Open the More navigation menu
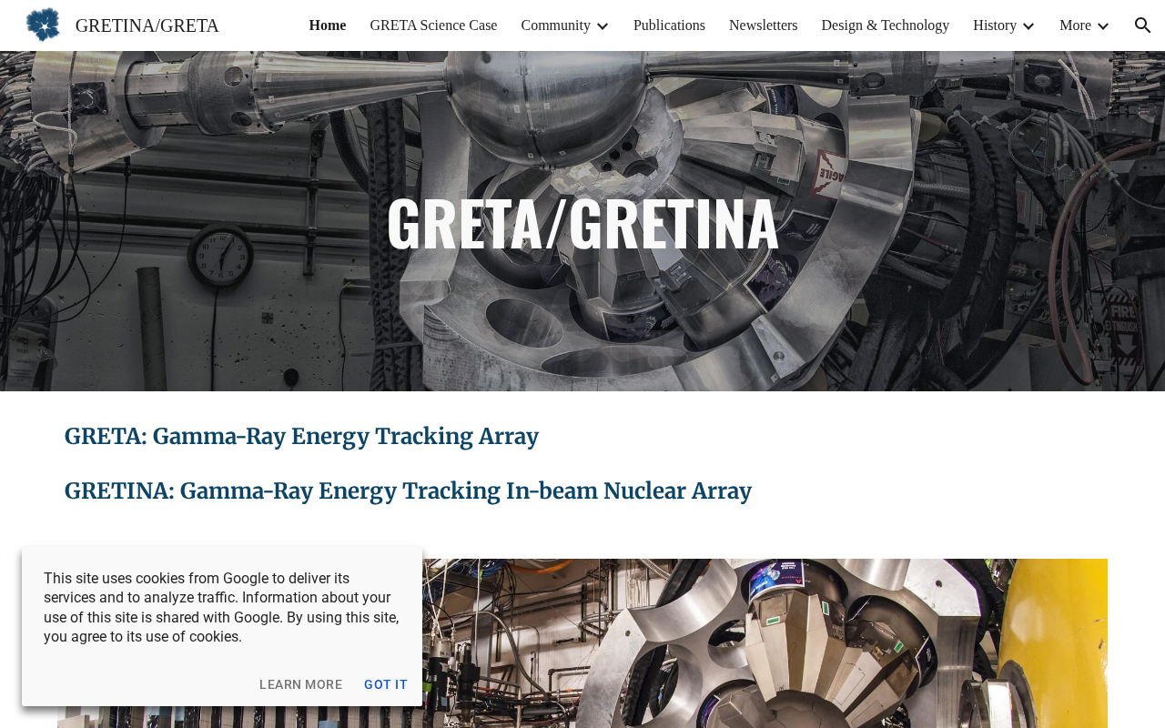Screen dimensions: 1165x728 click(1075, 25)
